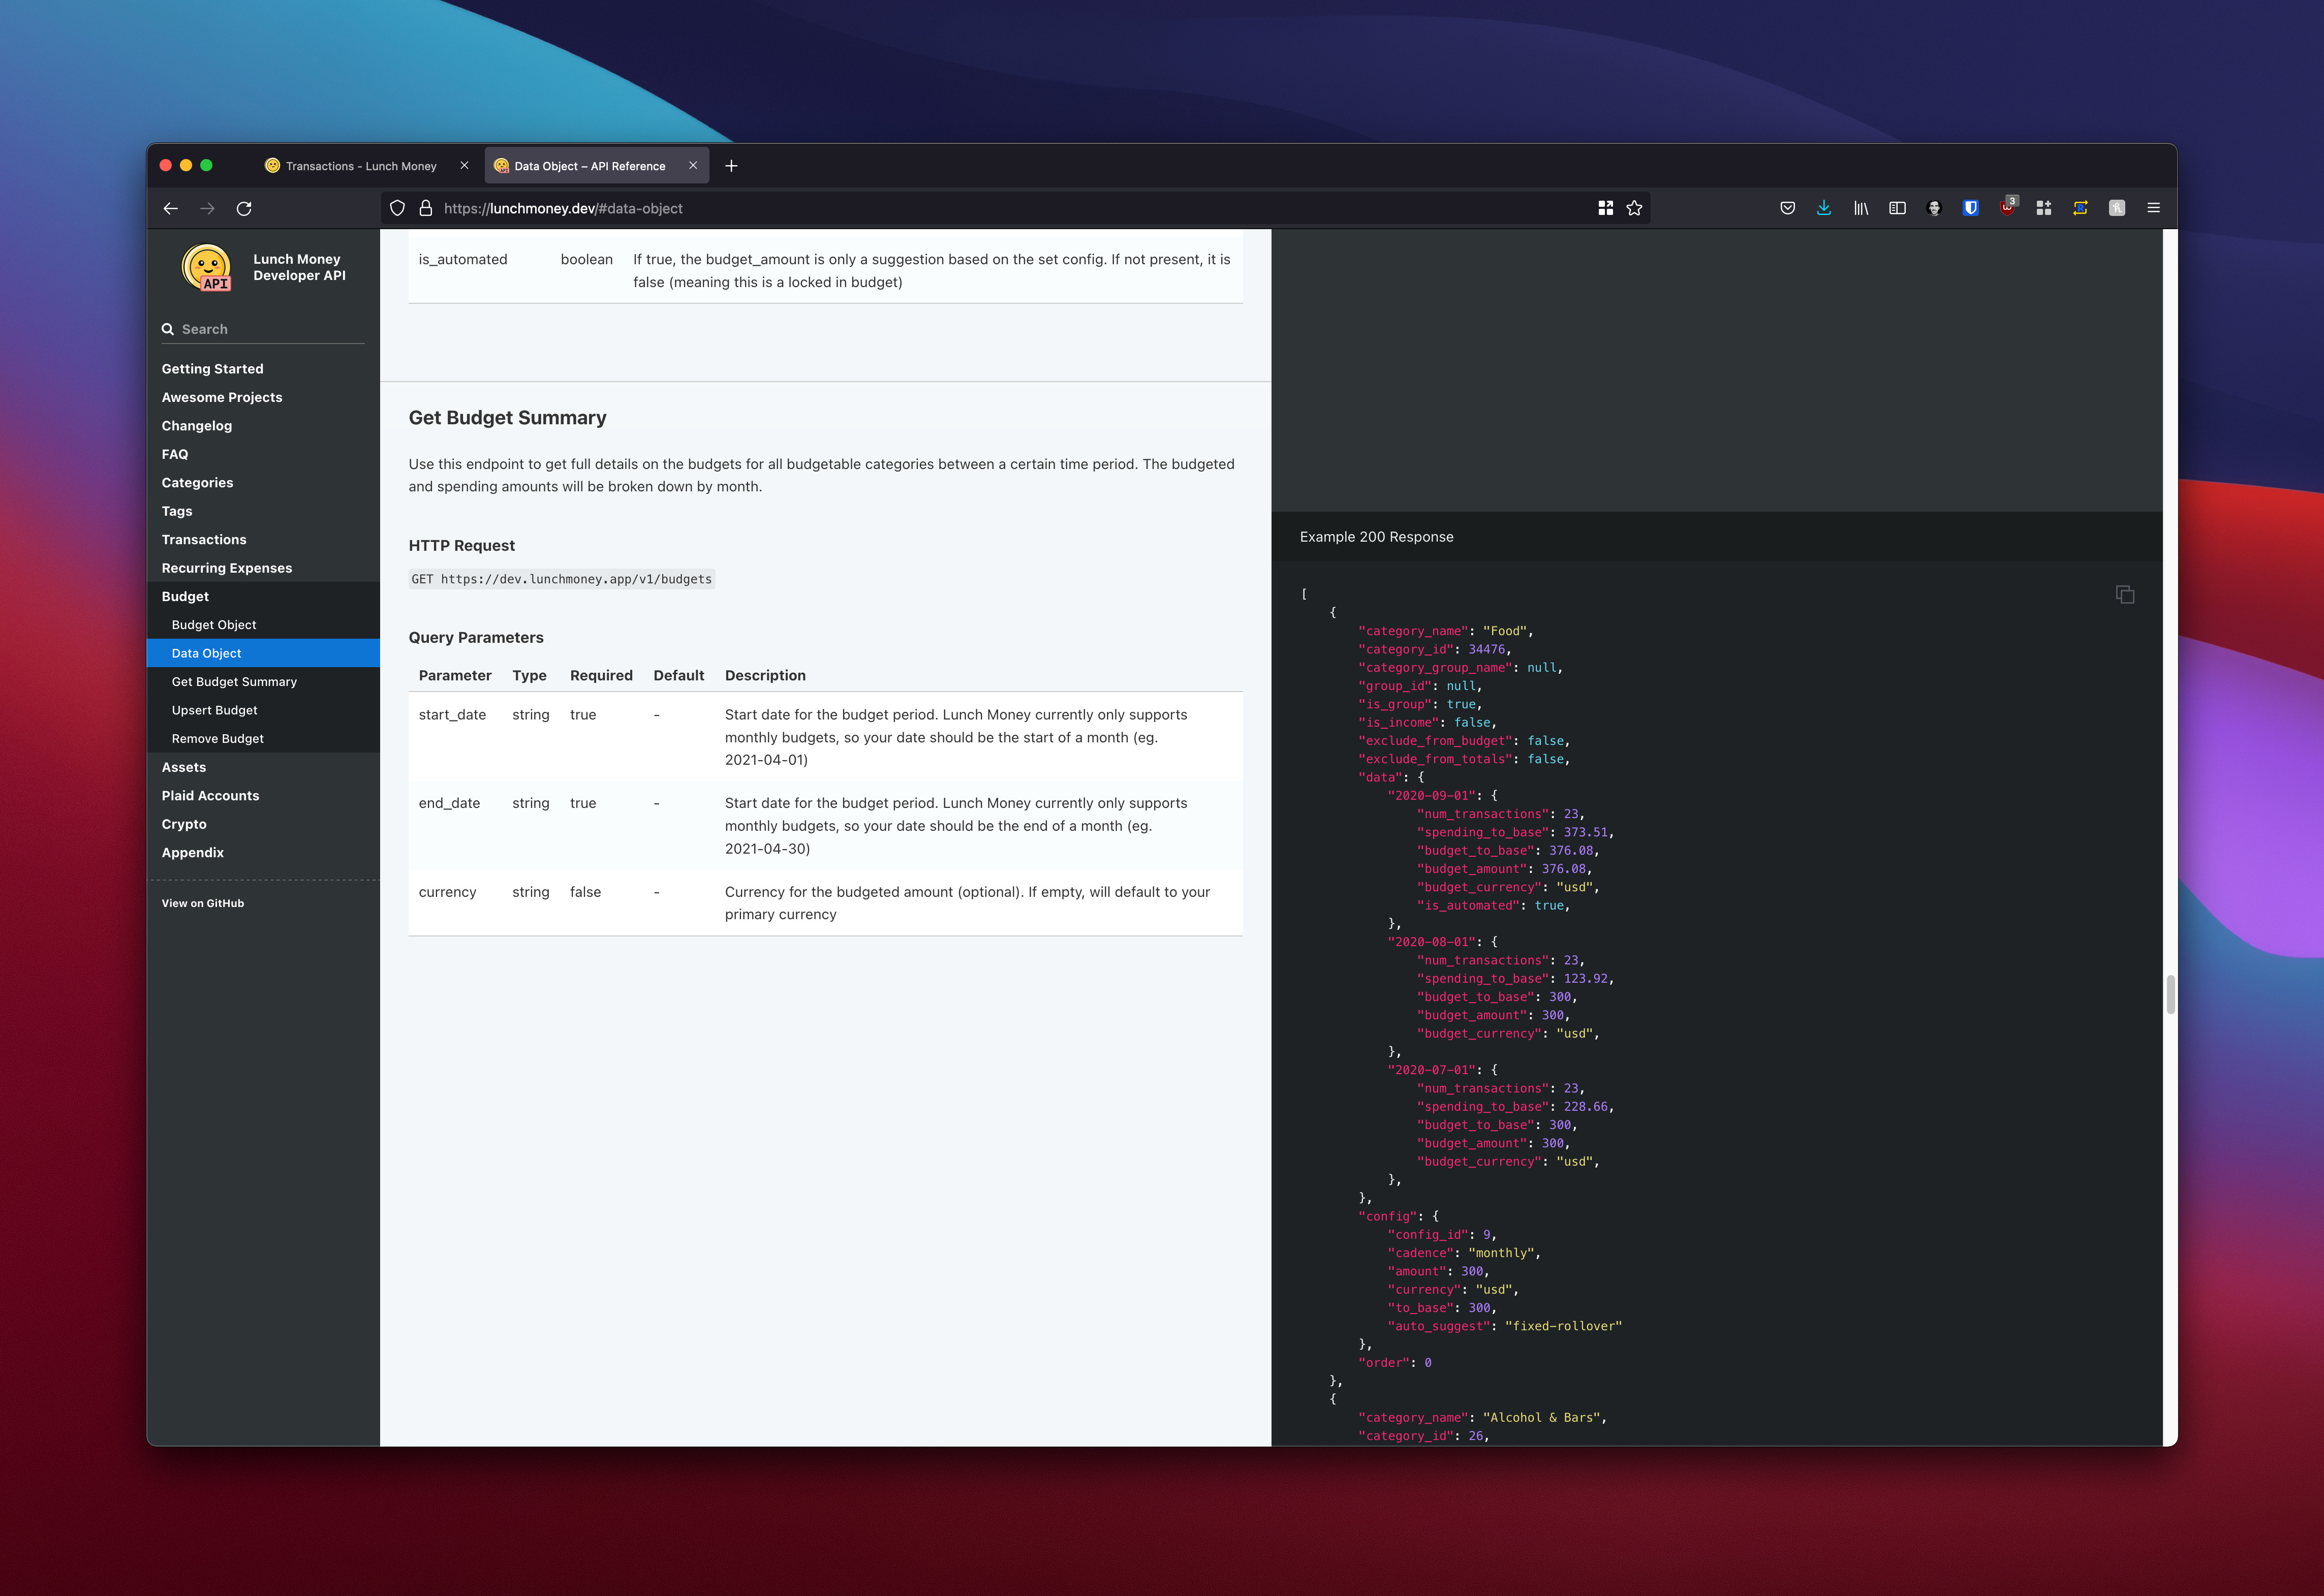Select the Data Object - API Reference tab
The width and height of the screenshot is (2324, 1596).
(x=590, y=166)
